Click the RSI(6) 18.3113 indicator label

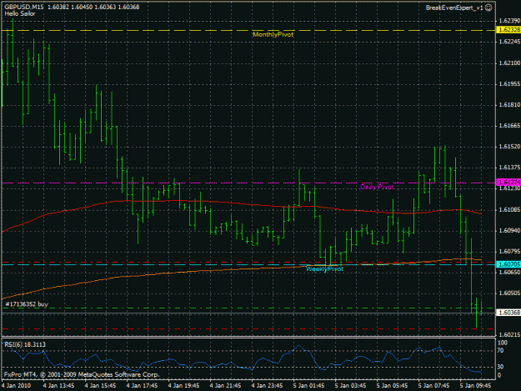(x=25, y=344)
